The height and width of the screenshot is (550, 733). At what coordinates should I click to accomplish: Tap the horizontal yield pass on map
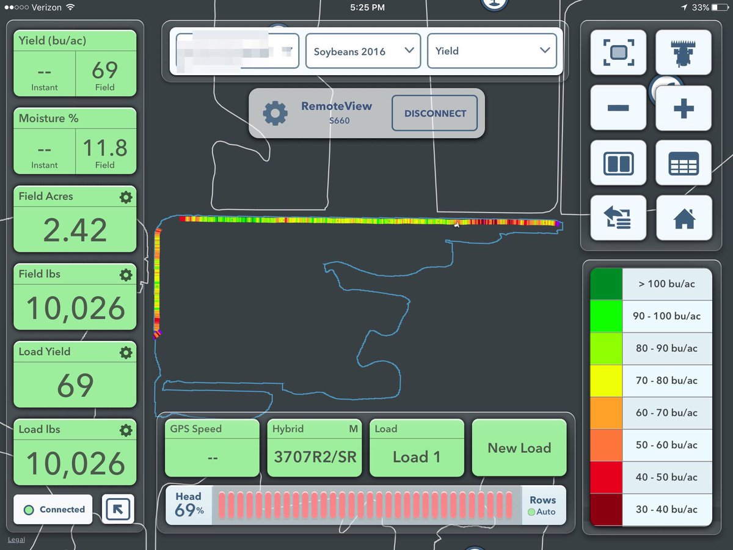369,221
